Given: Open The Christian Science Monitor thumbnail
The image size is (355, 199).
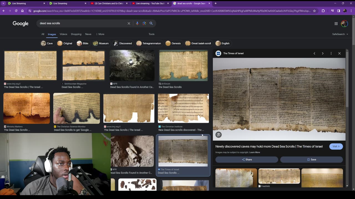Looking at the screenshot, I should click(77, 108).
